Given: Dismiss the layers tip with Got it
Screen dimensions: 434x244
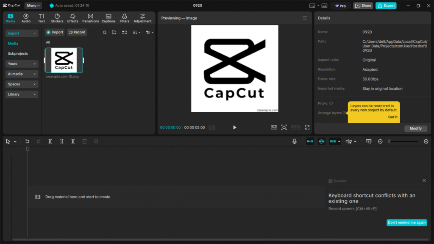Looking at the screenshot, I should 392,117.
